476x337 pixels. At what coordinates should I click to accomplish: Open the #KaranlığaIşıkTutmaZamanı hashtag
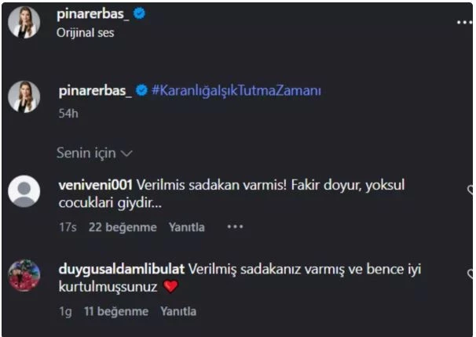click(x=236, y=91)
